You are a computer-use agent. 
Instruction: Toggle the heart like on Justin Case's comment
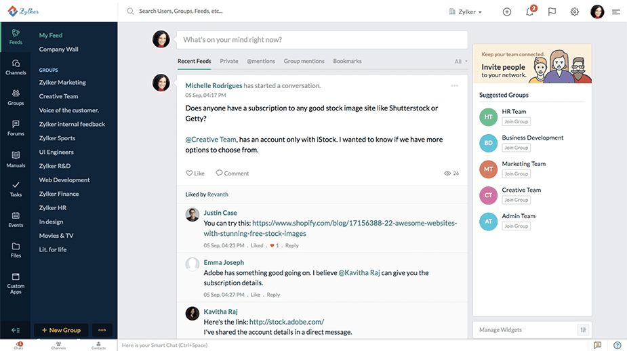click(272, 245)
